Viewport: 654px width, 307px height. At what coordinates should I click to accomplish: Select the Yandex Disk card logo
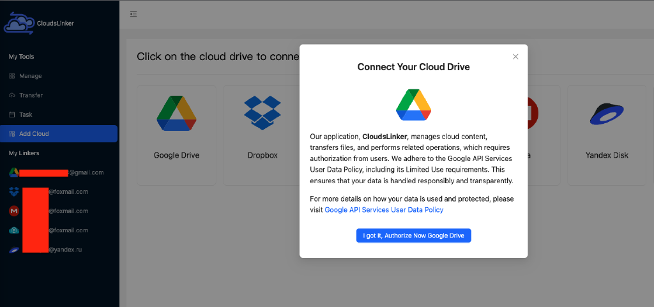pos(607,114)
